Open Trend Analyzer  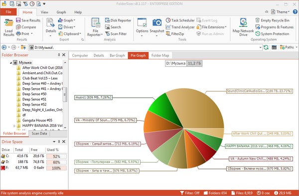(180, 27)
